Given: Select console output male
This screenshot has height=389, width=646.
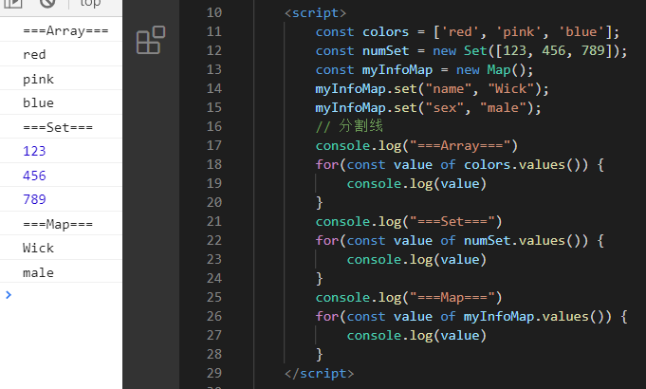Looking at the screenshot, I should (38, 272).
